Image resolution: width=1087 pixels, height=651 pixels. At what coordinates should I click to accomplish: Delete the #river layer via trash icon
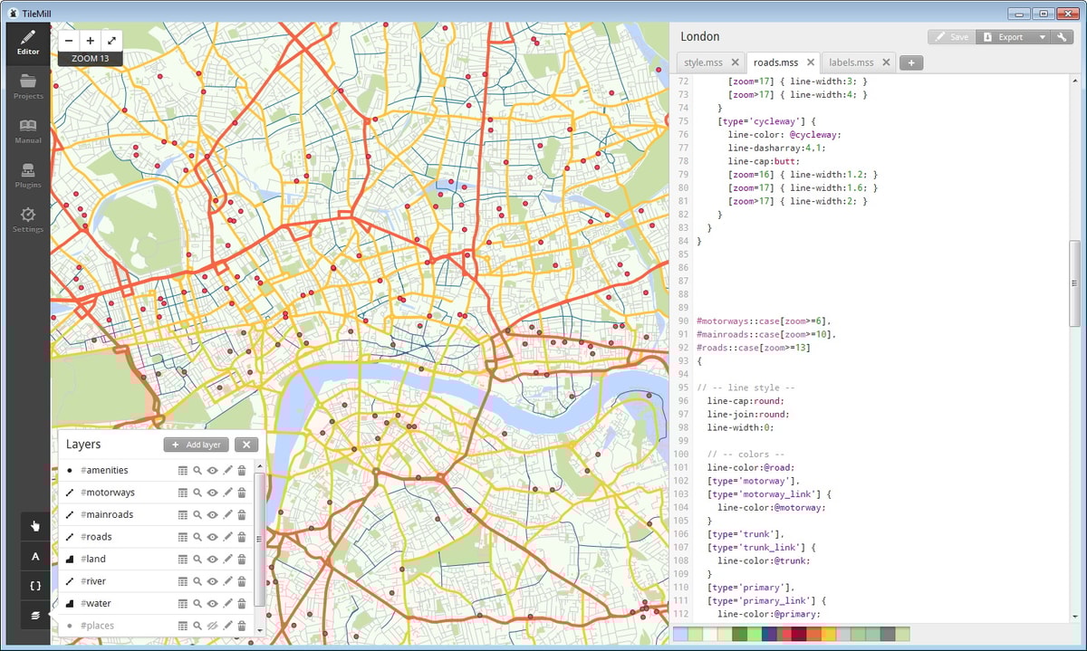tap(242, 580)
